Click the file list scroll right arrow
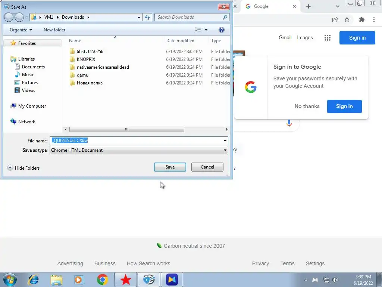 coord(227,129)
